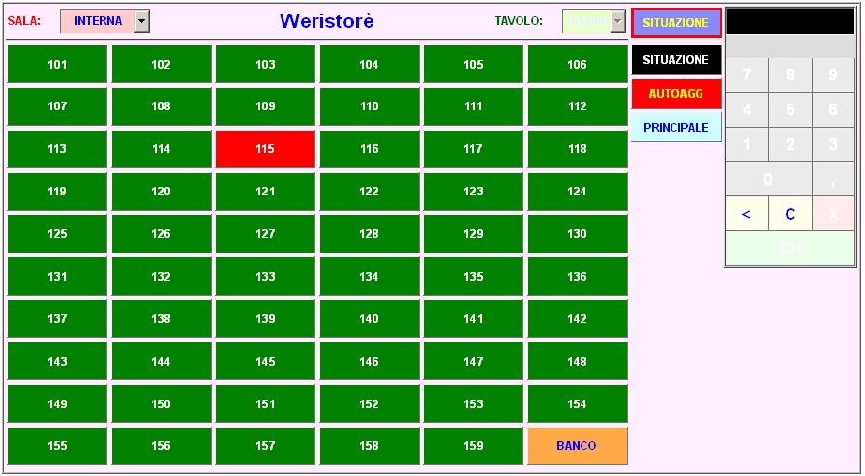This screenshot has height=476, width=865.
Task: Click the black keypad display field
Action: point(790,21)
